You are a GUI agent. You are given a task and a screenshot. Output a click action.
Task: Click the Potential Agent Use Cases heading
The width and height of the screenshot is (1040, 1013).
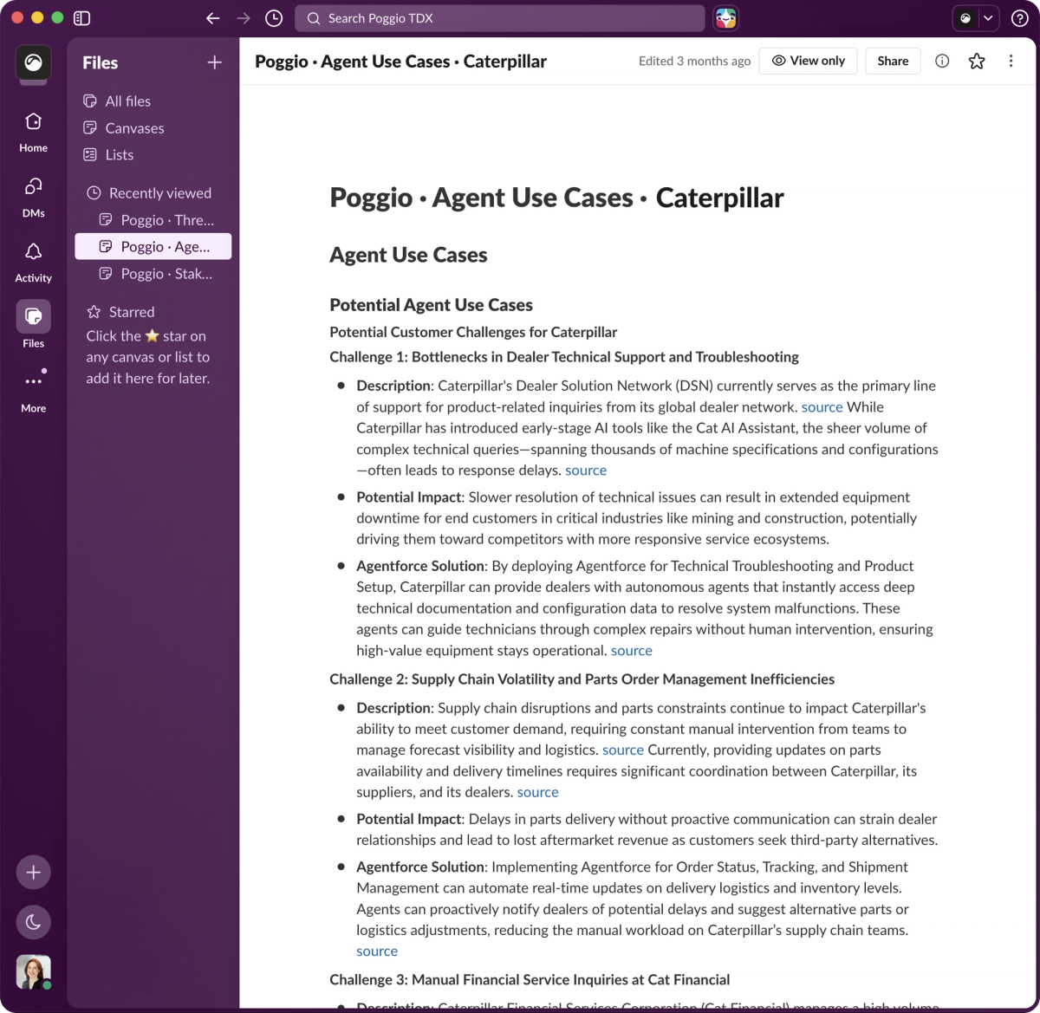[431, 305]
